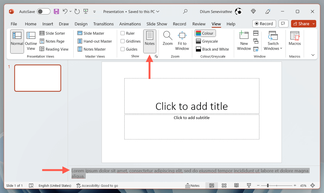The width and height of the screenshot is (324, 193).
Task: Open the Macros dialog
Action: [x=295, y=40]
